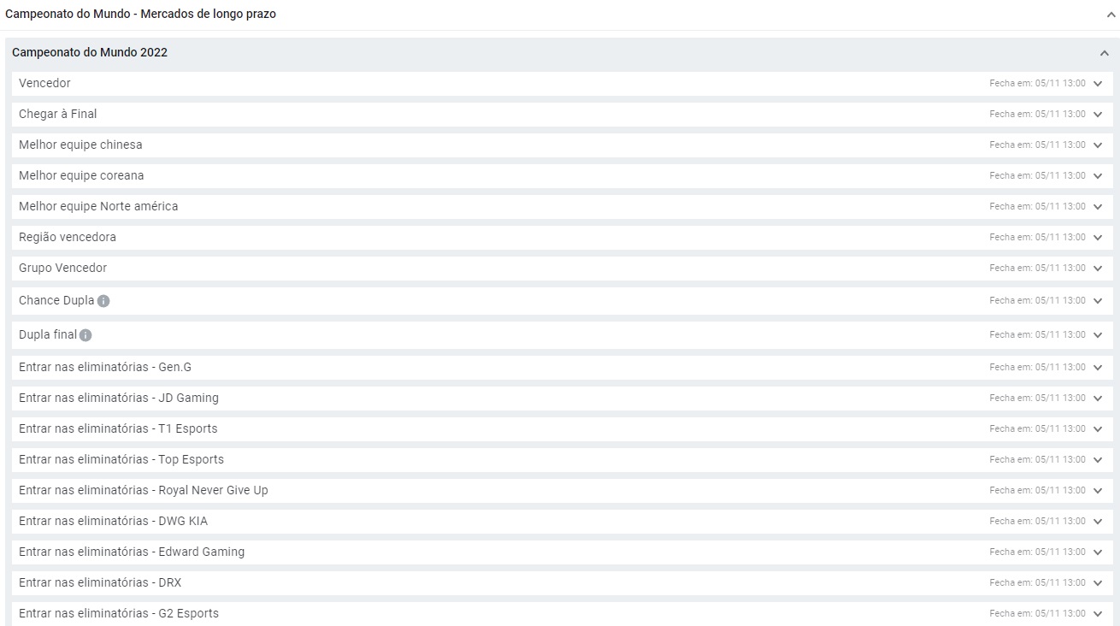Screen dimensions: 1120x626
Task: Select the Melhor equipe Norte américa label
Action: point(98,207)
